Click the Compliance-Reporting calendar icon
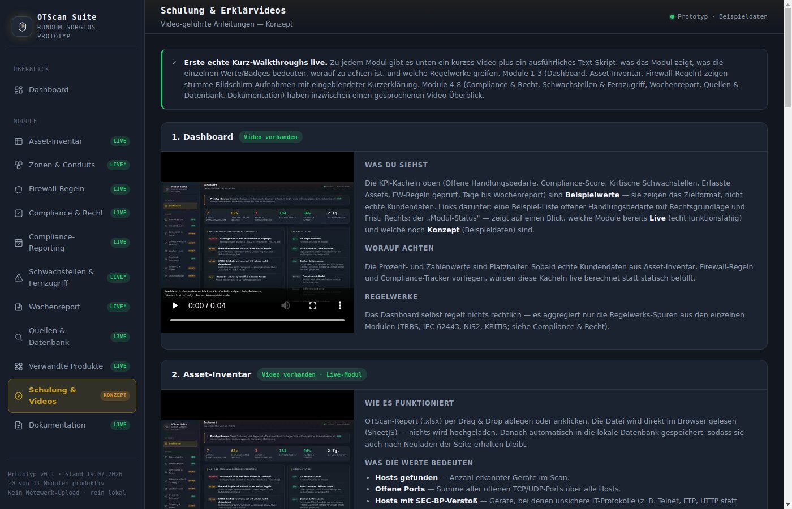This screenshot has width=792, height=509. pyautogui.click(x=19, y=243)
